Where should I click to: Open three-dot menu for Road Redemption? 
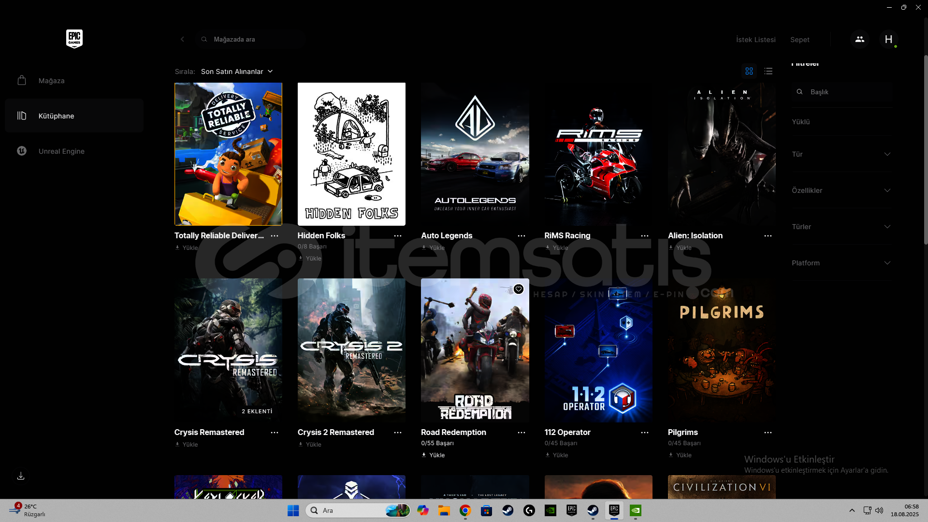coord(522,433)
